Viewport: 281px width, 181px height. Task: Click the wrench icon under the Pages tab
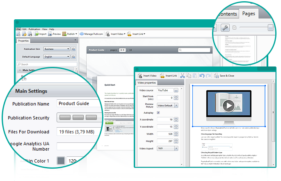tap(225, 27)
